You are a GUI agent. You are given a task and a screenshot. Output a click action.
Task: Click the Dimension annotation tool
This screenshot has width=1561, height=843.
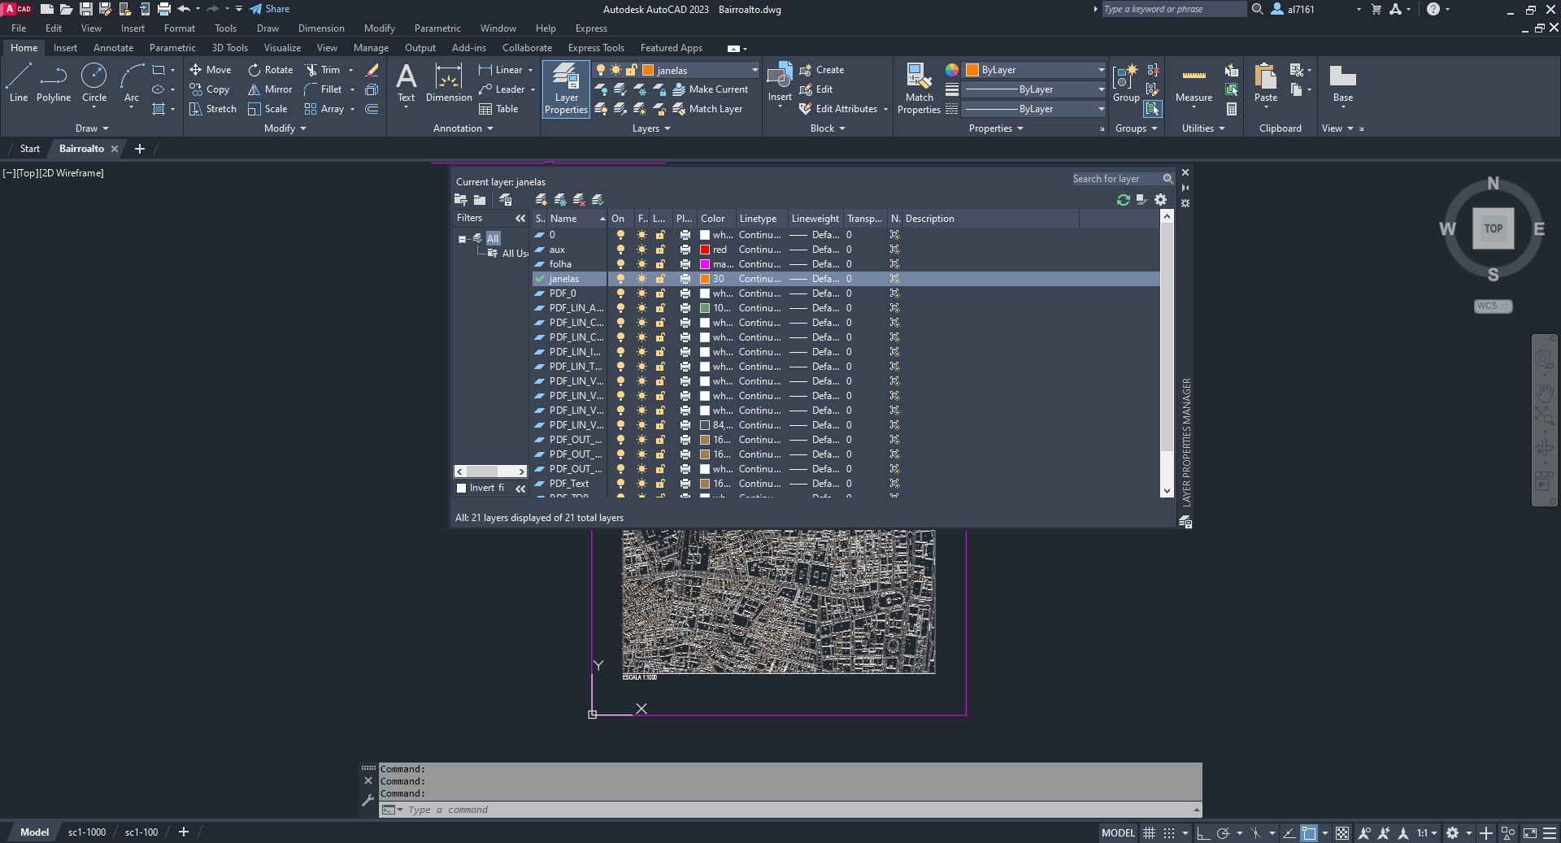(449, 83)
